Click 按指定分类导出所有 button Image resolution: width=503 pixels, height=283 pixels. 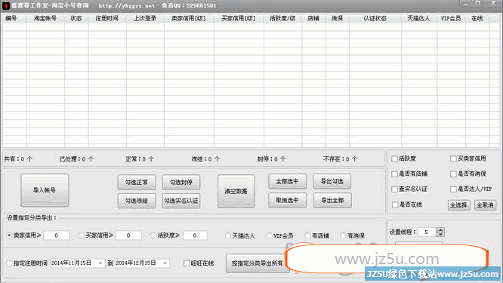pos(258,263)
